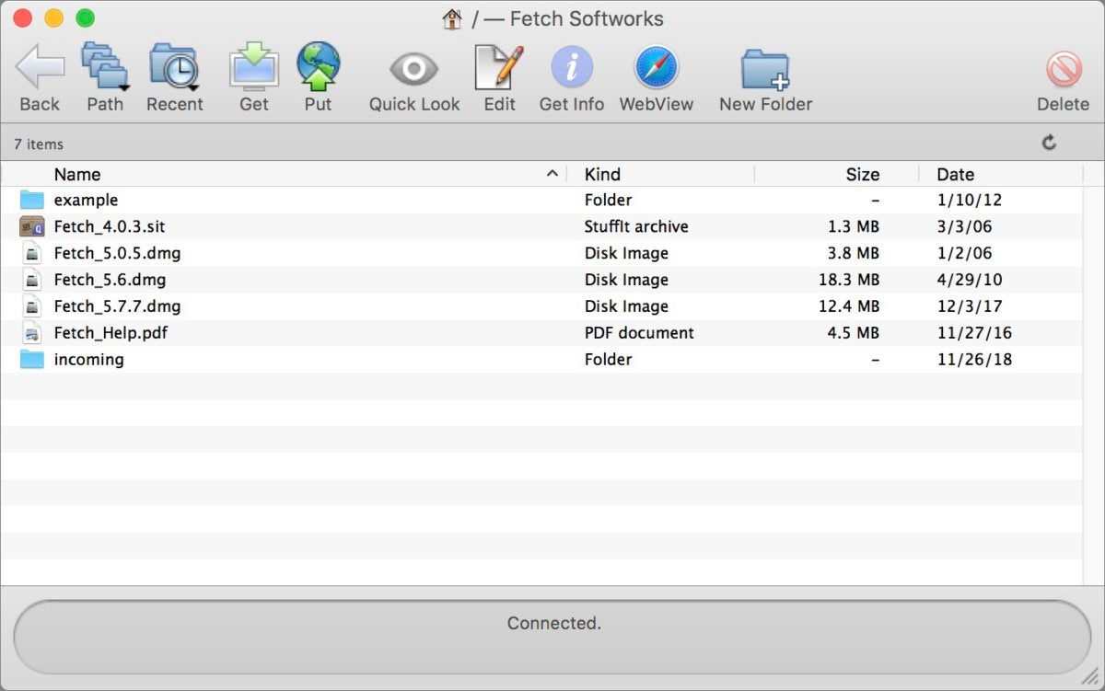Refresh the file list
Viewport: 1105px width, 691px height.
1049,143
